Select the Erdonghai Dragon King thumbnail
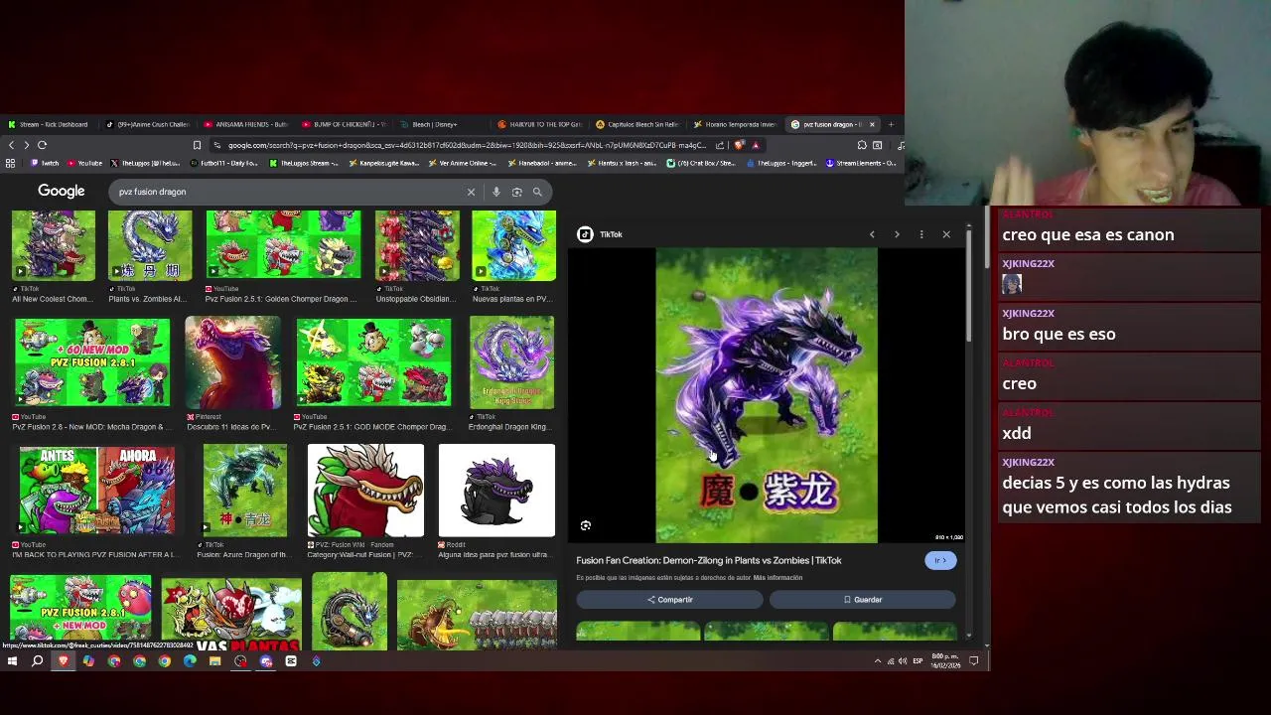The image size is (1271, 715). pyautogui.click(x=512, y=362)
